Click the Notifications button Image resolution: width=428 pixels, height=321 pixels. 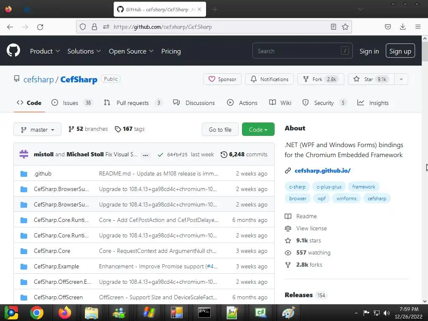(269, 79)
